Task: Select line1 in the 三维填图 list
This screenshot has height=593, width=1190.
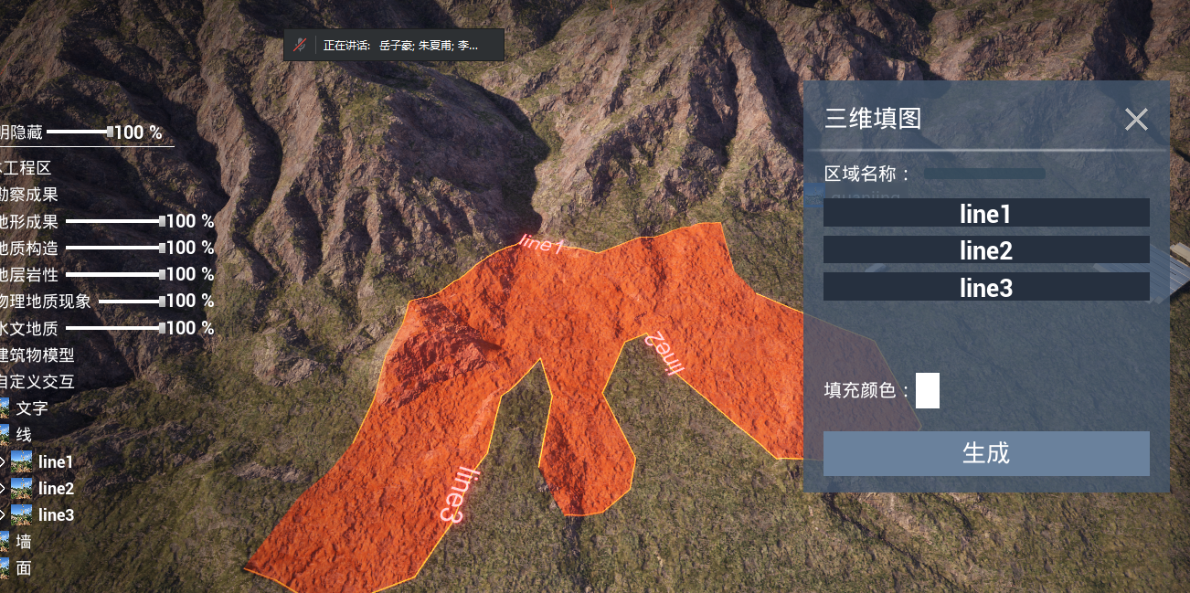Action: pyautogui.click(x=985, y=214)
